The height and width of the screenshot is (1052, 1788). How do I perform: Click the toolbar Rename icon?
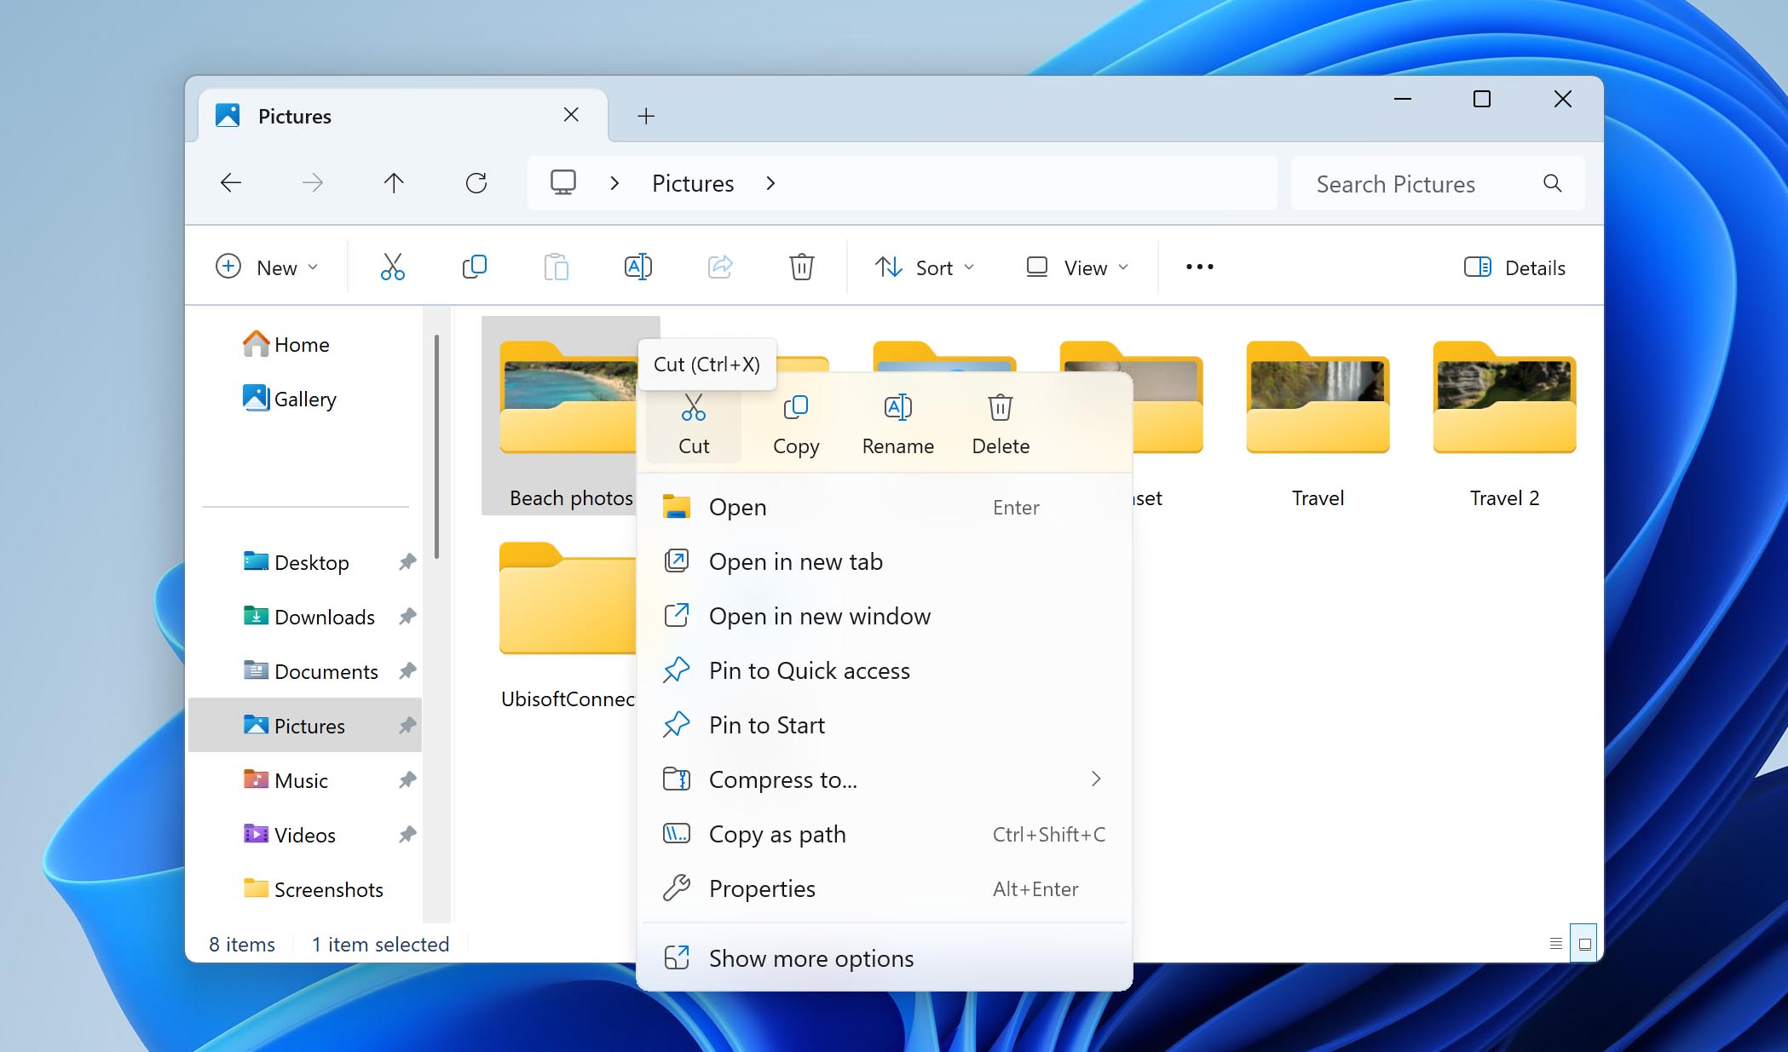638,267
